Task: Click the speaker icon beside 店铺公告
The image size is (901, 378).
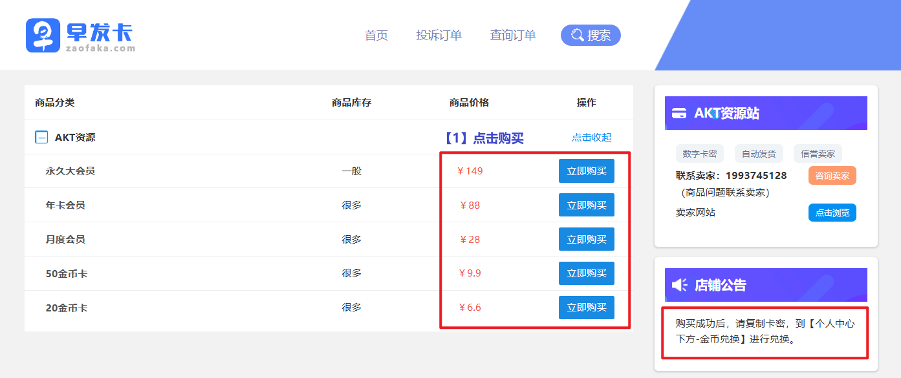Action: [679, 285]
